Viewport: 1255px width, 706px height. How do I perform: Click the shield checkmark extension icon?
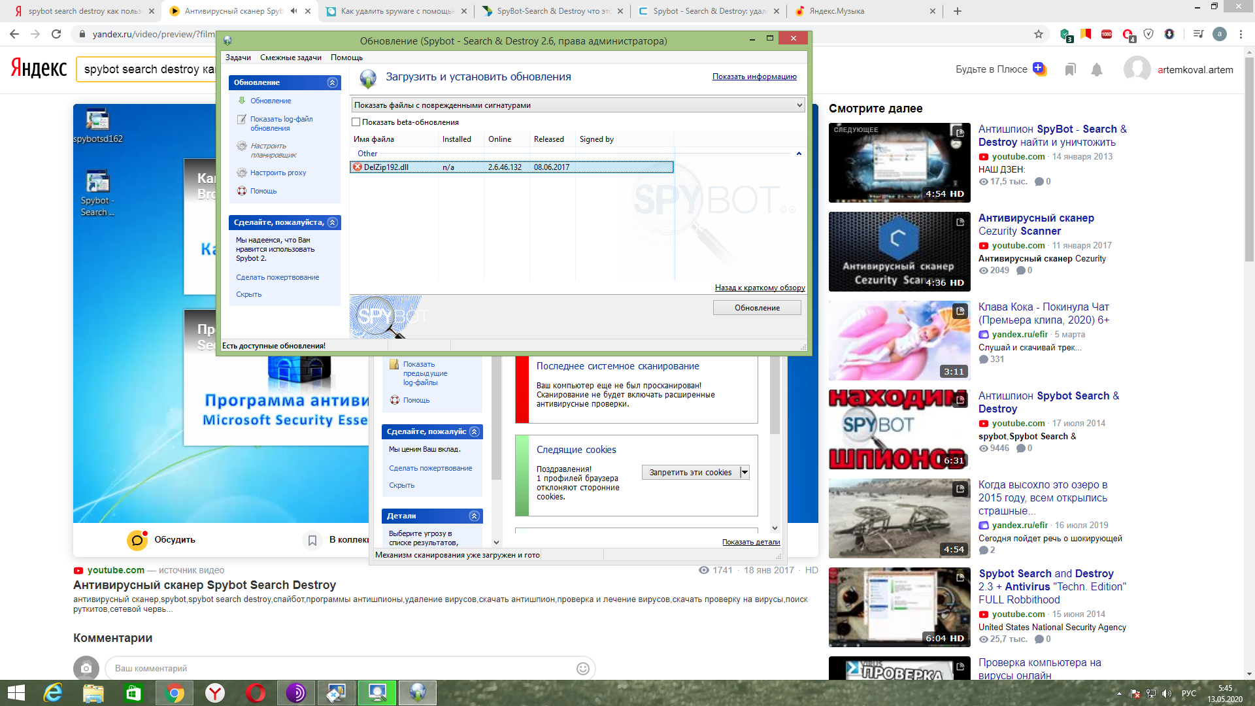click(1148, 34)
